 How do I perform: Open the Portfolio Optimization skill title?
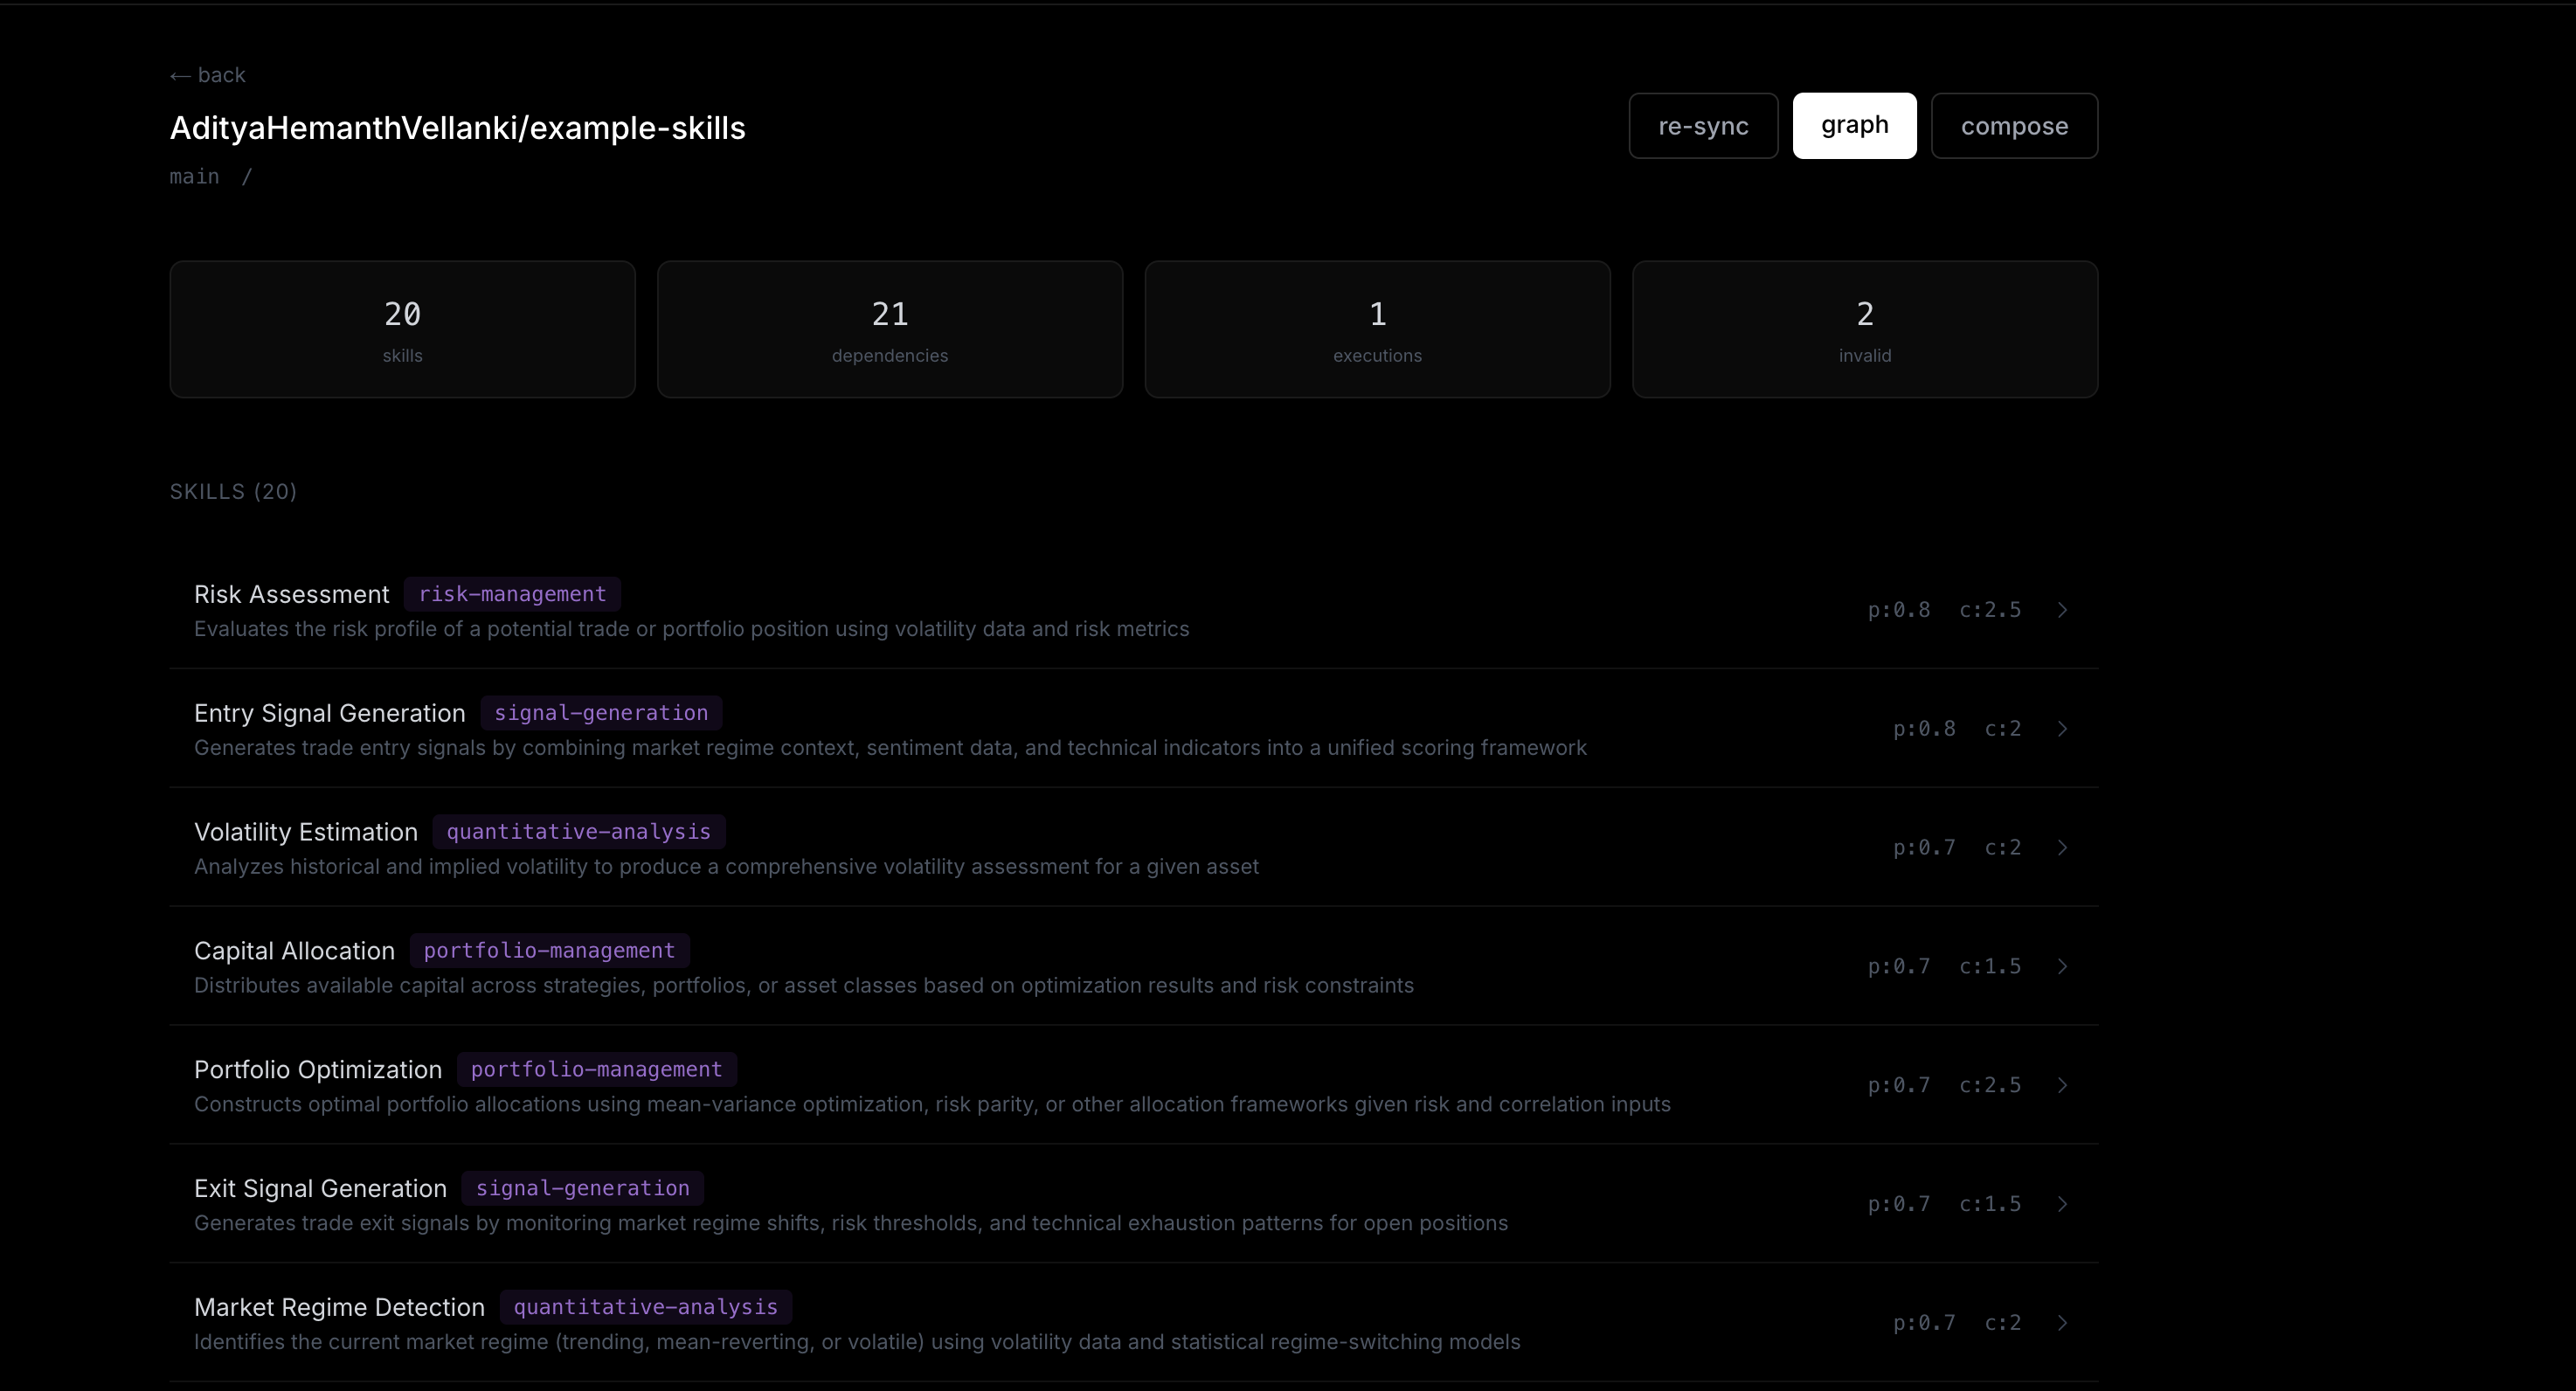click(318, 1070)
